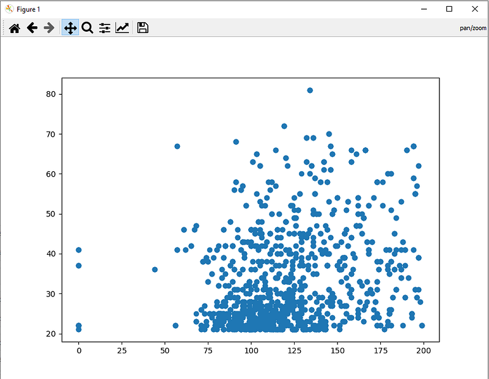Click y-axis tick label '30'
This screenshot has width=489, height=379.
(51, 294)
